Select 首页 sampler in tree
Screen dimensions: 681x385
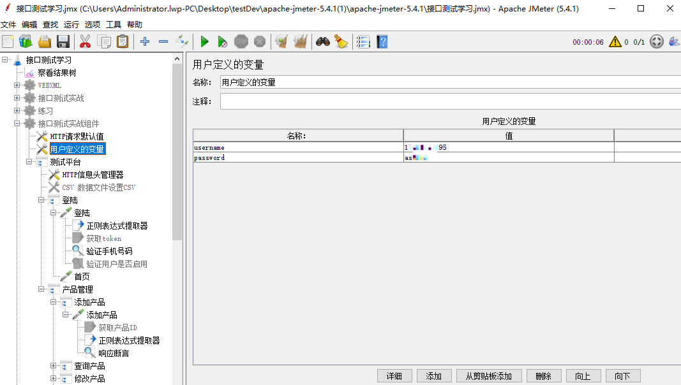[82, 276]
